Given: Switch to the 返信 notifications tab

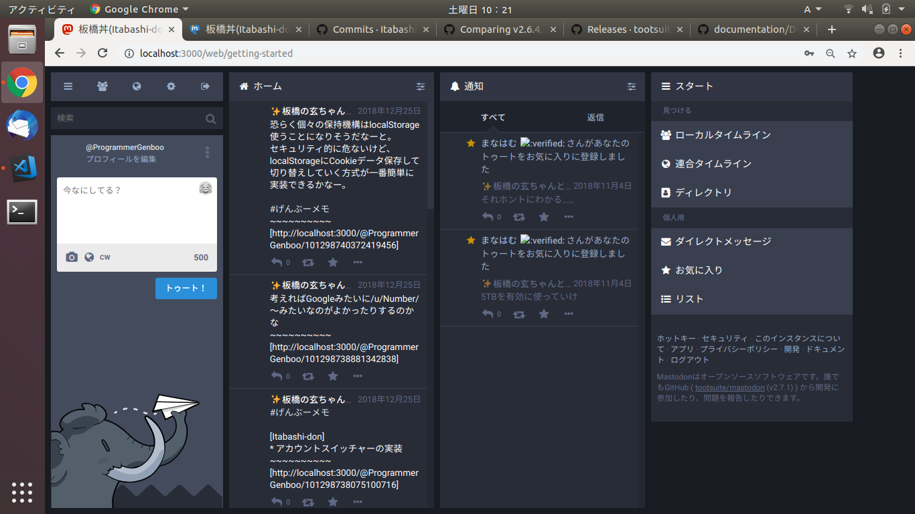Looking at the screenshot, I should [x=595, y=117].
